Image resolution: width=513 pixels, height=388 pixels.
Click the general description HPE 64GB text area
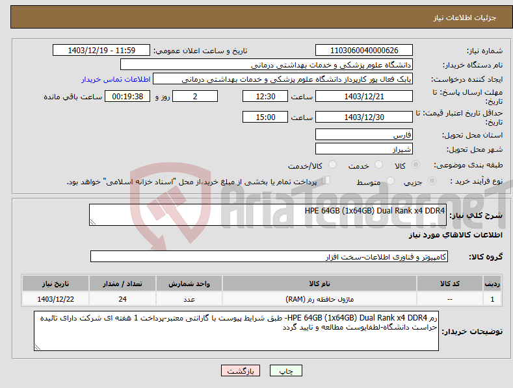coord(268,215)
